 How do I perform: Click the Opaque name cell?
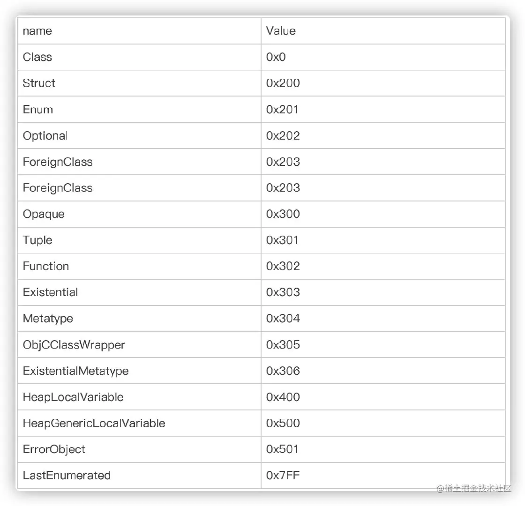44,214
